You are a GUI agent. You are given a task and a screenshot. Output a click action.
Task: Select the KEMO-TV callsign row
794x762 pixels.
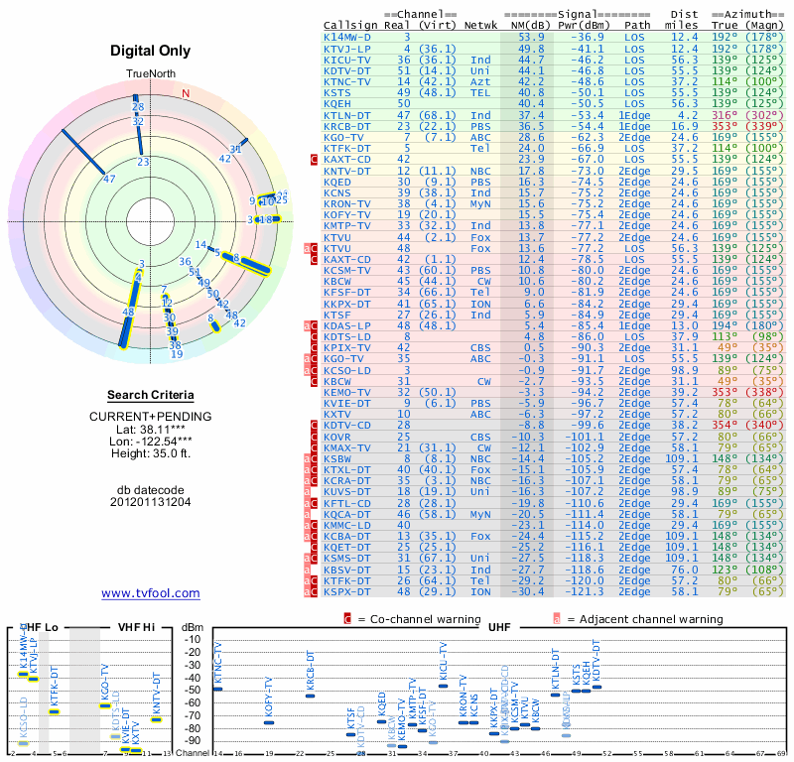(x=347, y=392)
